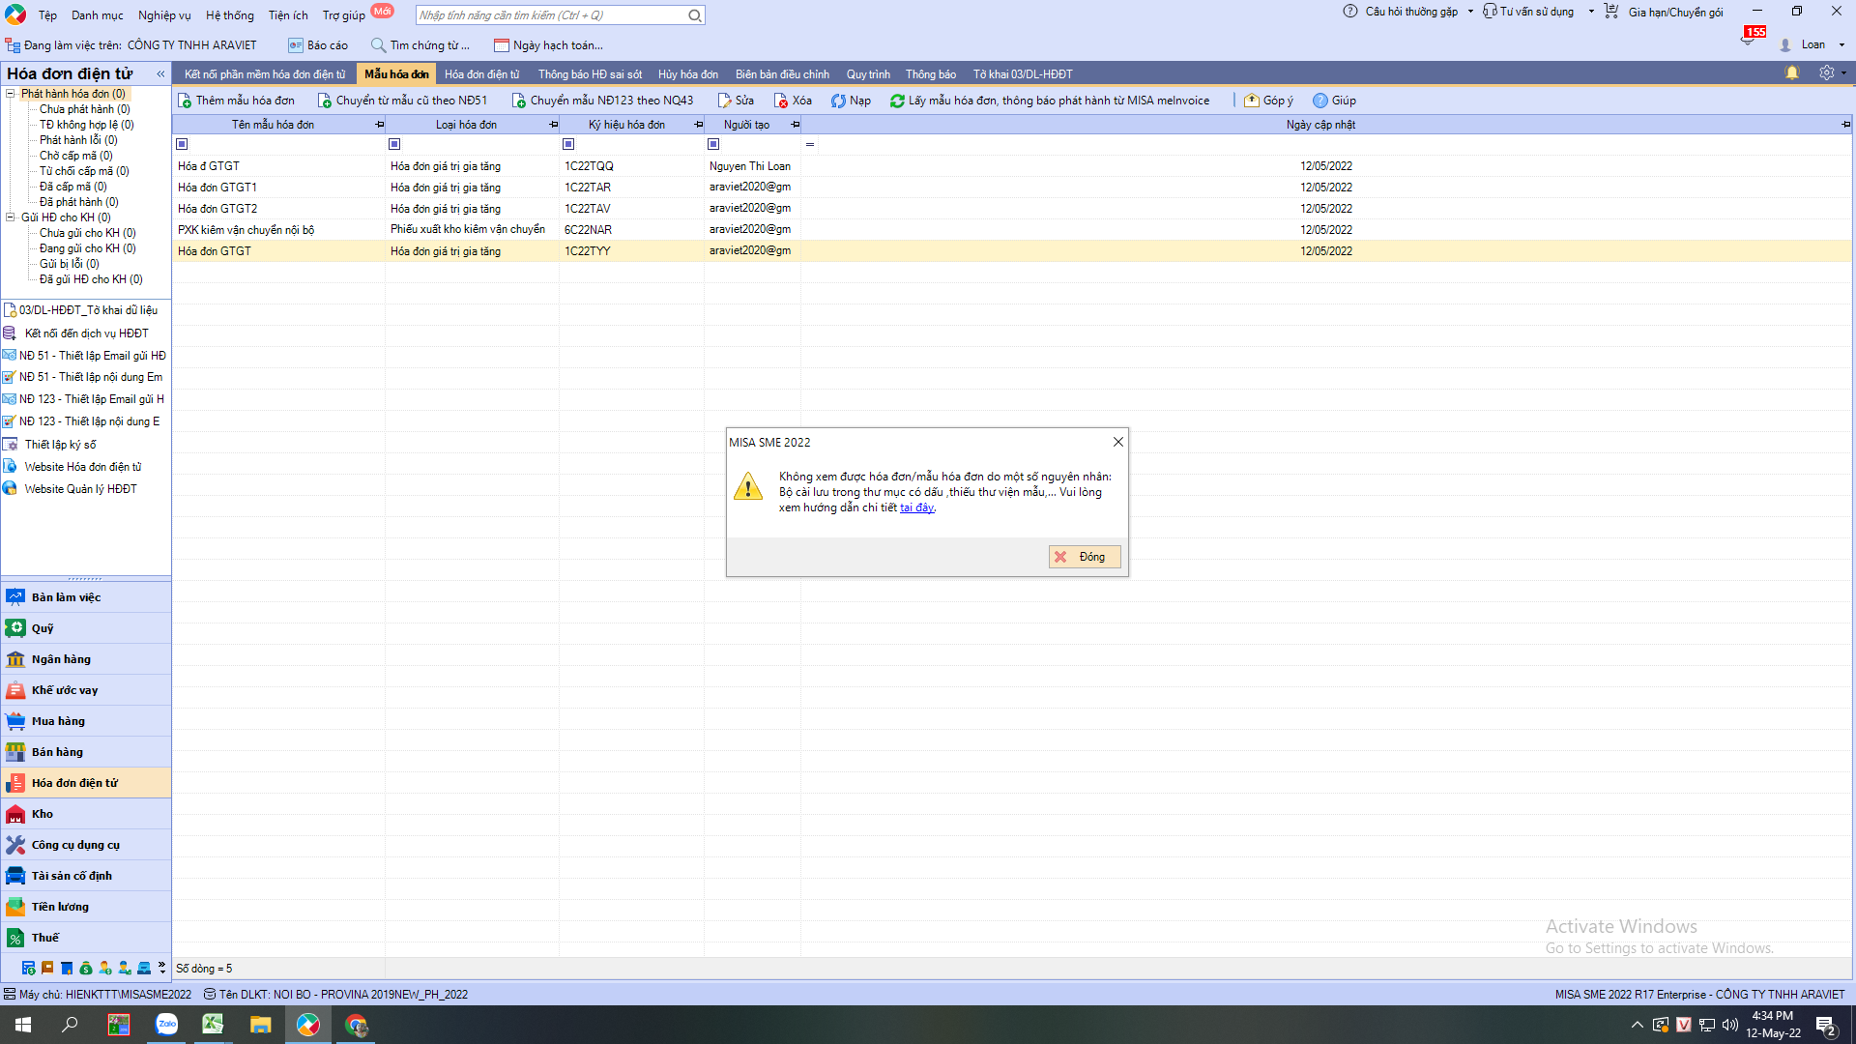The width and height of the screenshot is (1856, 1044).
Task: Click Kết nối đến dịch vụ HĐĐT
Action: pyautogui.click(x=86, y=333)
